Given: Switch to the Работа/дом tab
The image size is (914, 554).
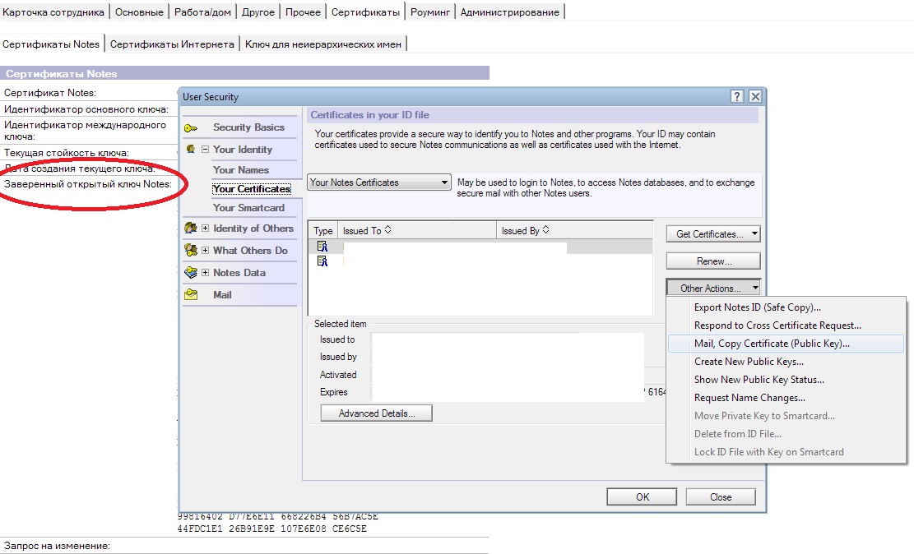Looking at the screenshot, I should click(x=202, y=12).
